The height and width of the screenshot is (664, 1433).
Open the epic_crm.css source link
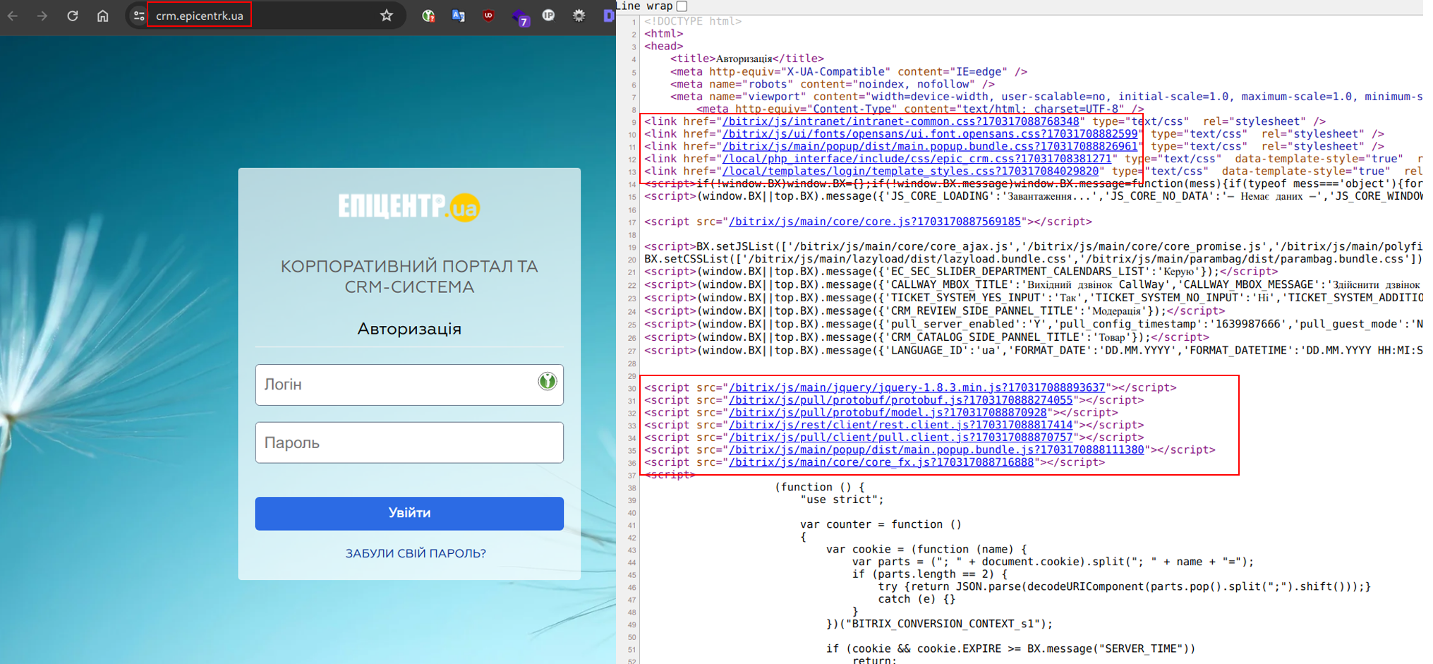click(x=917, y=159)
